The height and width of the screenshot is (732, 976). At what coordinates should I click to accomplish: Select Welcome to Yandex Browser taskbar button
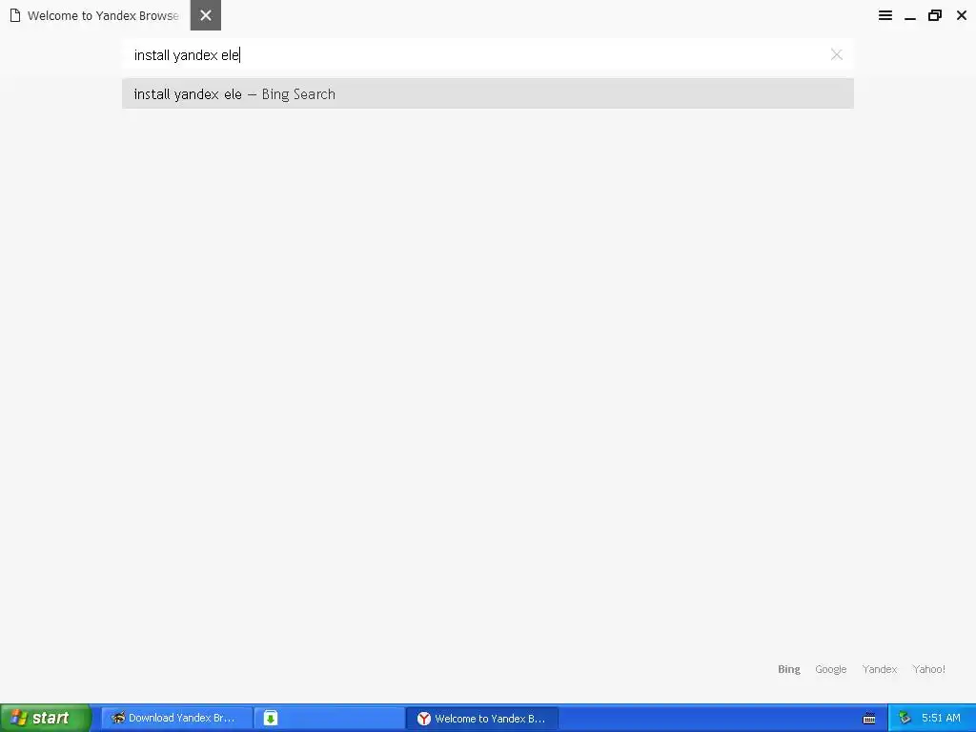click(482, 719)
